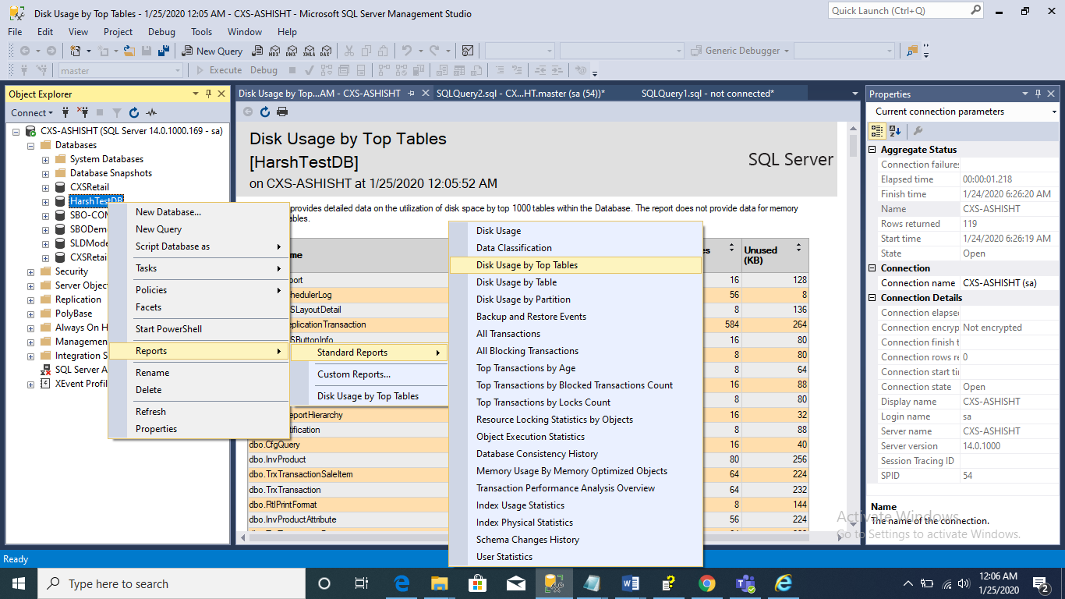Click the Windows taskbar search box
This screenshot has height=599, width=1065.
(172, 583)
